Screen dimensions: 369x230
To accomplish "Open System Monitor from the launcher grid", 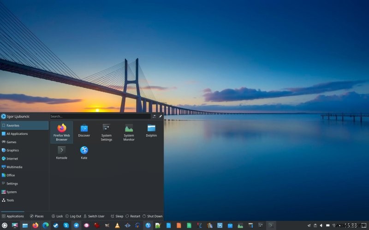I will coord(129,132).
